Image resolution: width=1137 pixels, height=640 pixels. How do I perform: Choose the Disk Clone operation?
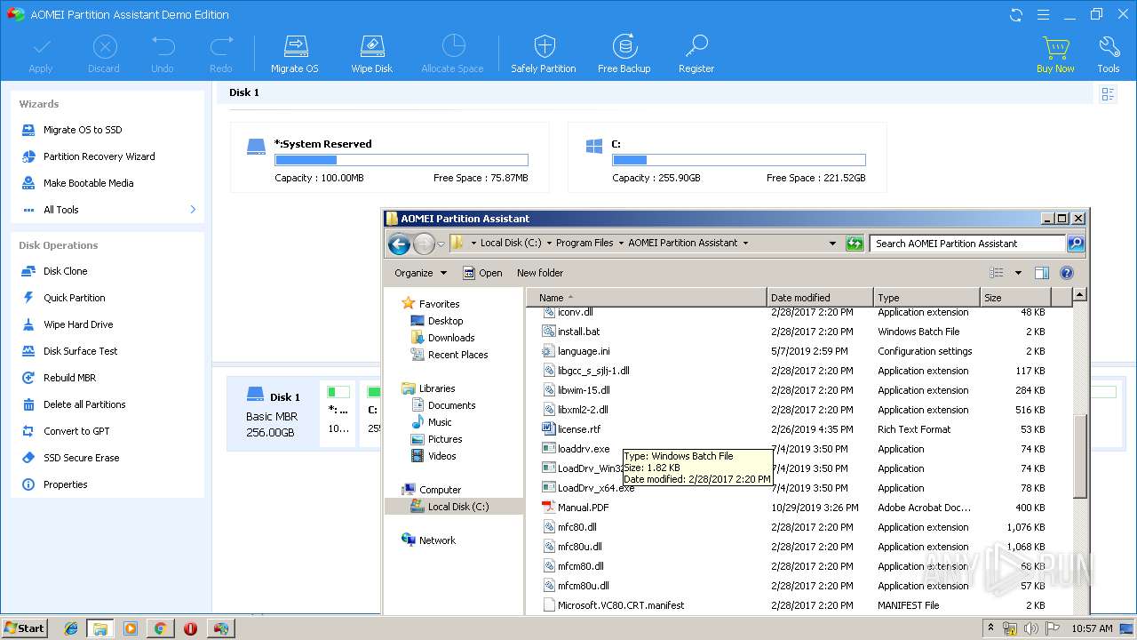[x=65, y=271]
